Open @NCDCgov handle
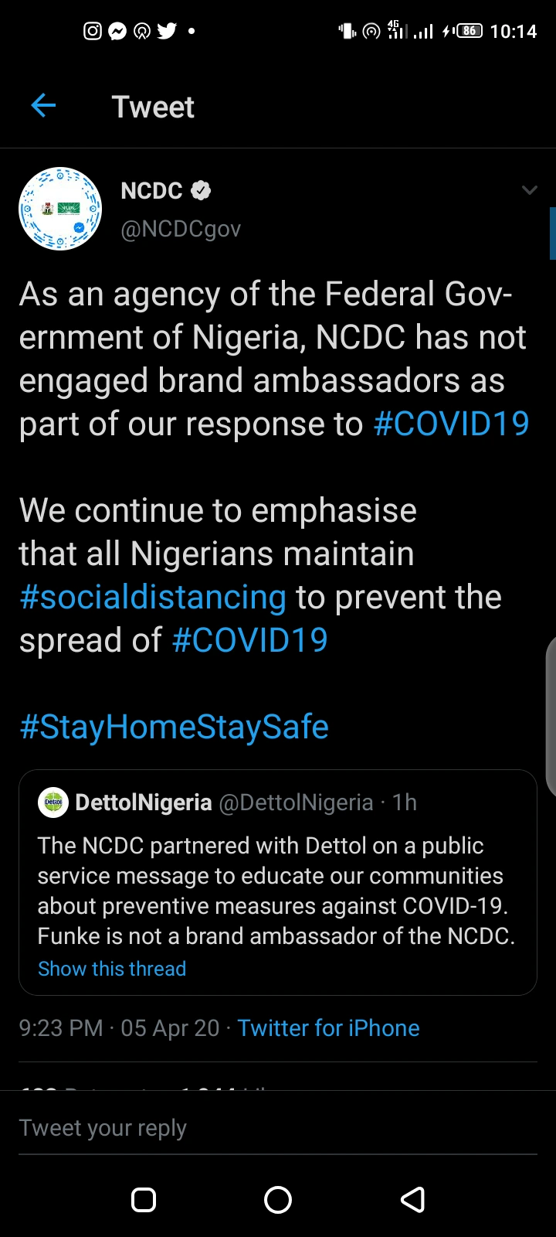The width and height of the screenshot is (556, 1237). pyautogui.click(x=181, y=229)
